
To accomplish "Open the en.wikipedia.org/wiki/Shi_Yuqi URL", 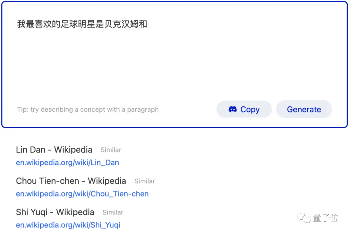I will pos(68,225).
